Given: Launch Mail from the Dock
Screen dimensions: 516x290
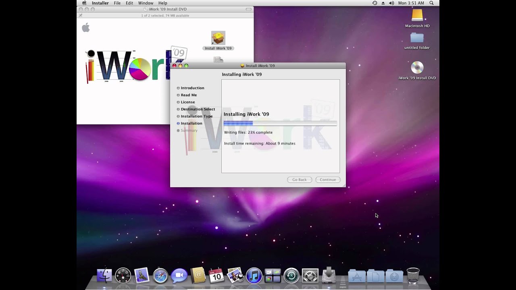Looking at the screenshot, I should click(141, 276).
